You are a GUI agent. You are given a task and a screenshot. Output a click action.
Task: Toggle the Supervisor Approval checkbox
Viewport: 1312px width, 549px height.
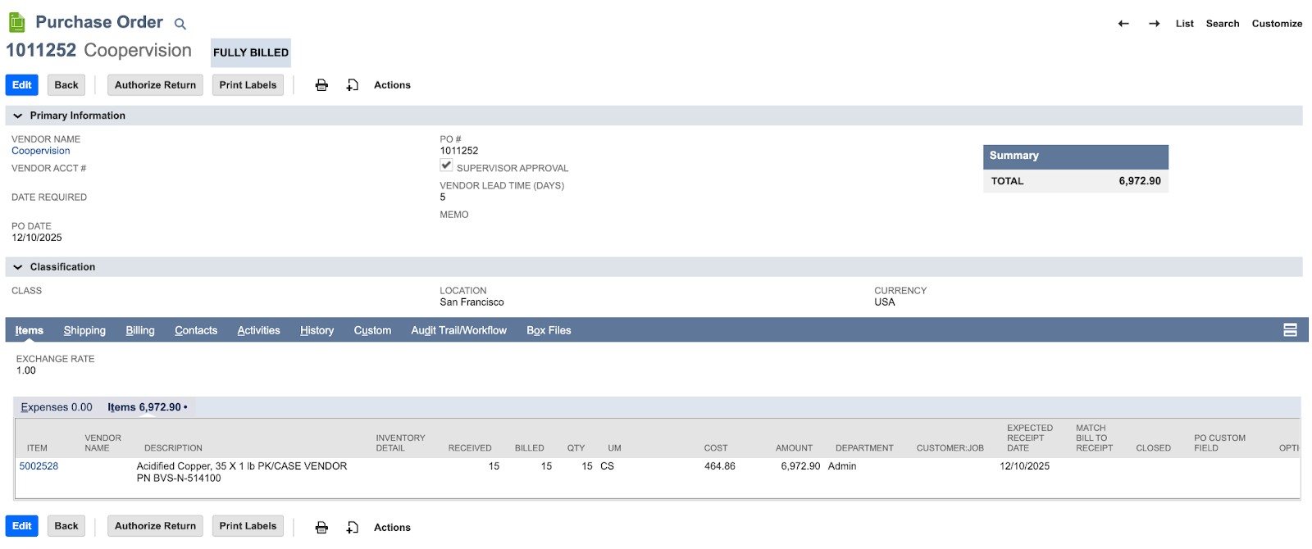(446, 166)
